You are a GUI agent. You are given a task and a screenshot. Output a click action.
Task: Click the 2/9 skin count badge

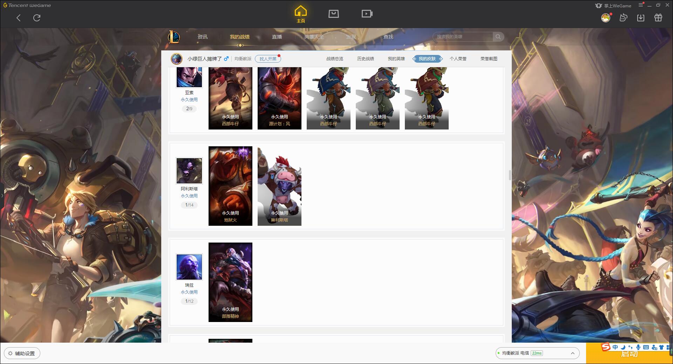tap(189, 109)
